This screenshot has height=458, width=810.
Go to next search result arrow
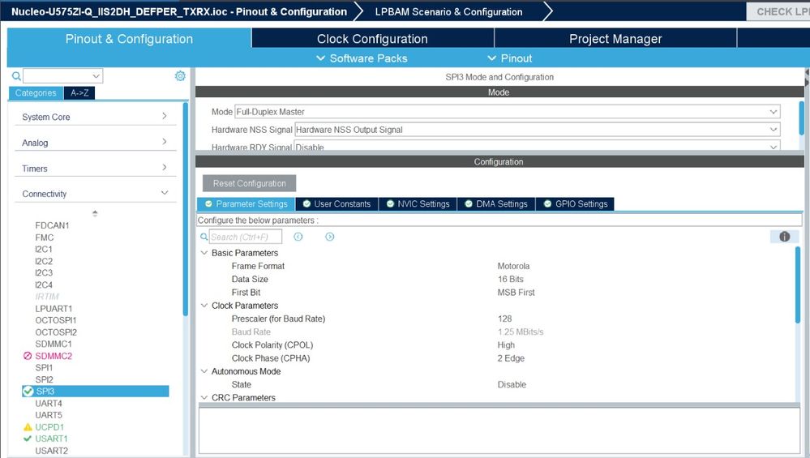pos(329,237)
